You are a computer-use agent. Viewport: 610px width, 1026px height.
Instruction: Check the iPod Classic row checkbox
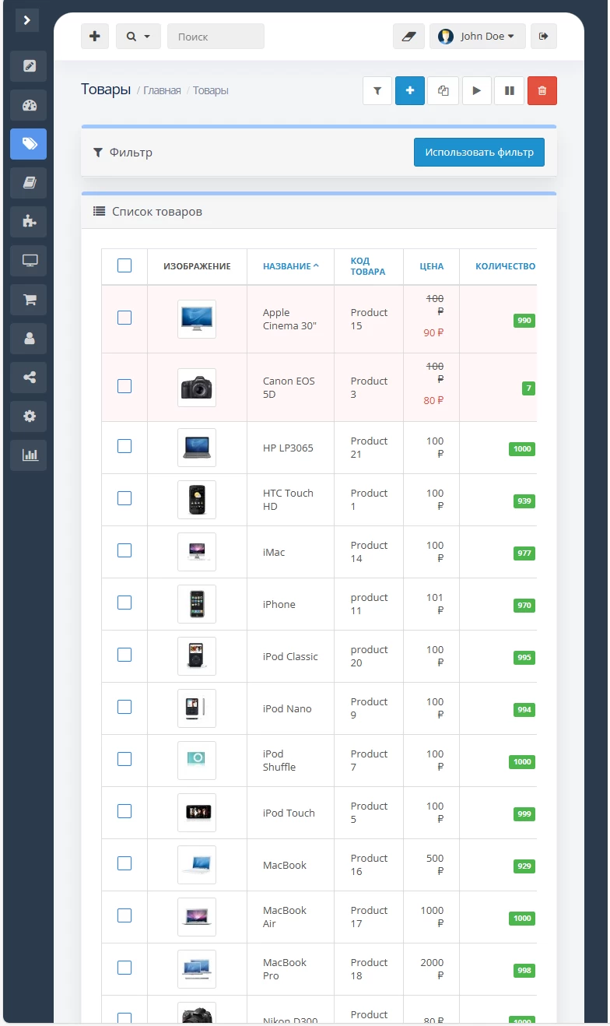coord(124,655)
